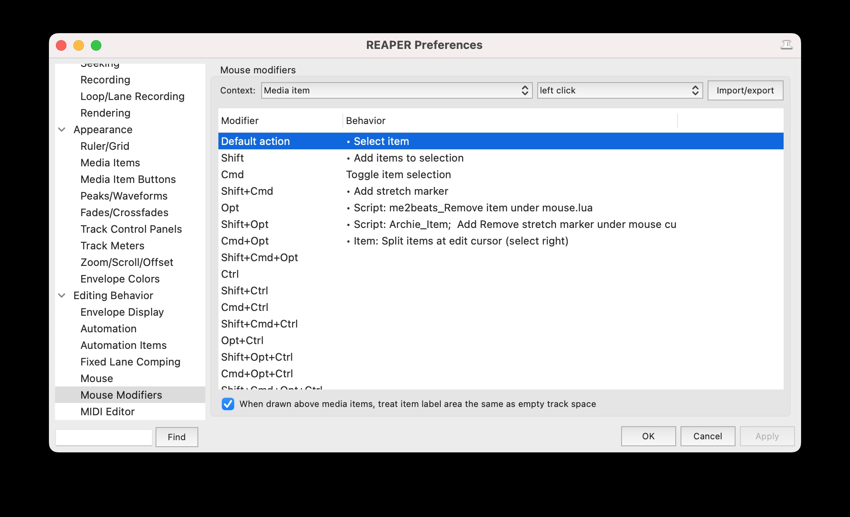This screenshot has height=517, width=850.
Task: Click the me2beats Remove item script behavior
Action: click(473, 208)
